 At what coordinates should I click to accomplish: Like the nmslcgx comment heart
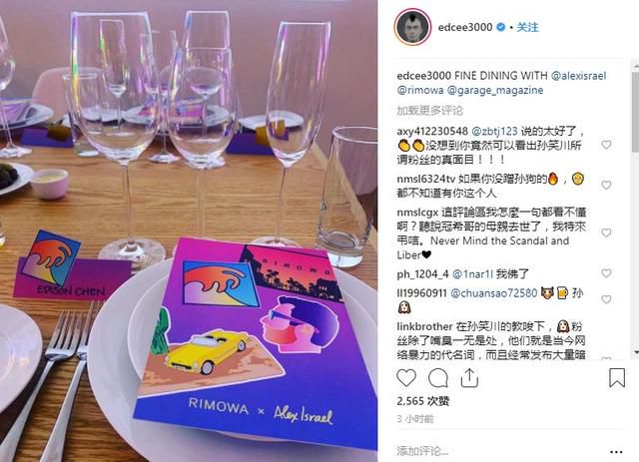pyautogui.click(x=606, y=232)
